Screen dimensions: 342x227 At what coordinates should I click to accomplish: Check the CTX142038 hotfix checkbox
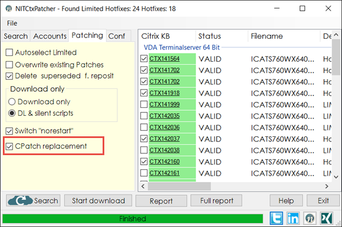tap(144, 150)
